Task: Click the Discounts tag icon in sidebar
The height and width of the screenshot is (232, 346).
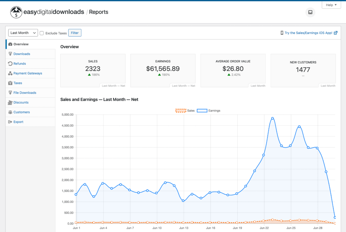Action: point(10,102)
